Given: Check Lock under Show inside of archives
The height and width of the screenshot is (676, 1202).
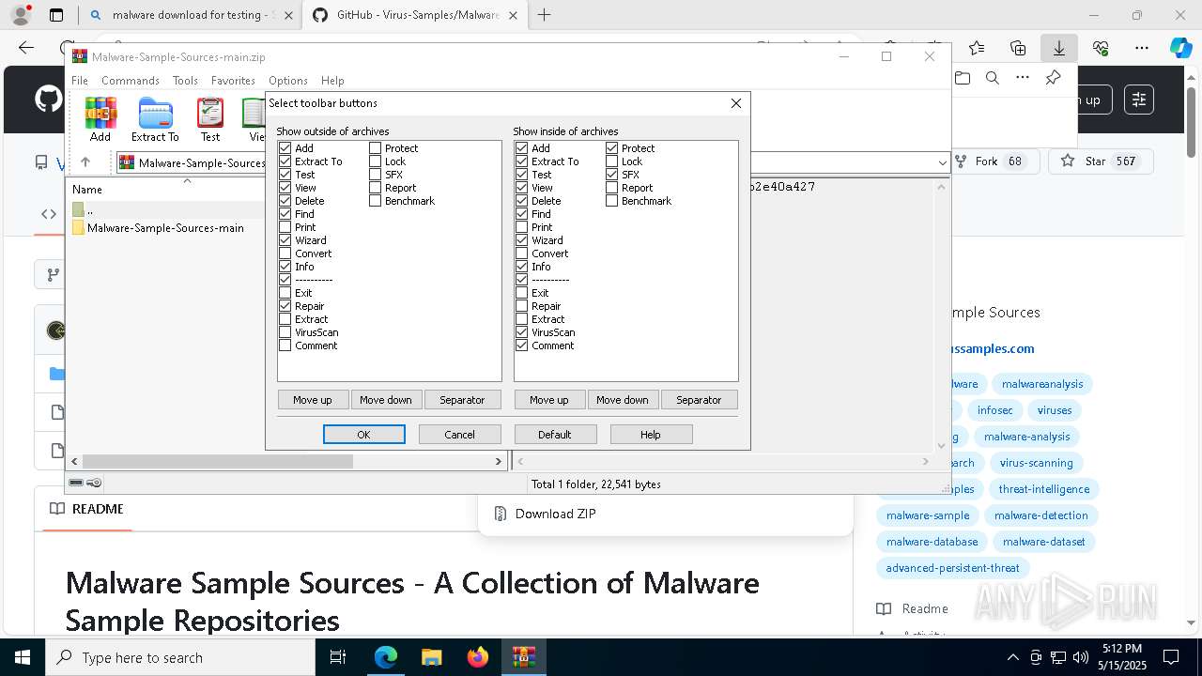Looking at the screenshot, I should coord(611,161).
